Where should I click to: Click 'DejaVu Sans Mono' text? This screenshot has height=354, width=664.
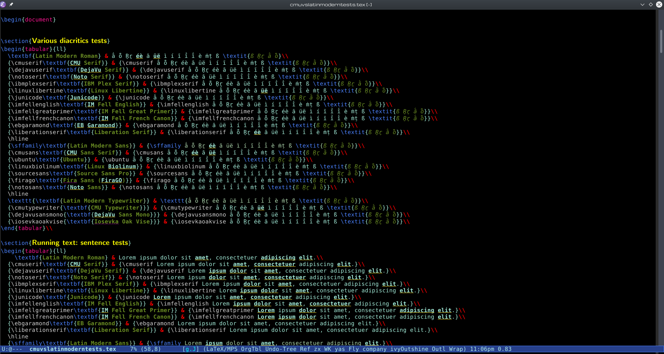(122, 215)
